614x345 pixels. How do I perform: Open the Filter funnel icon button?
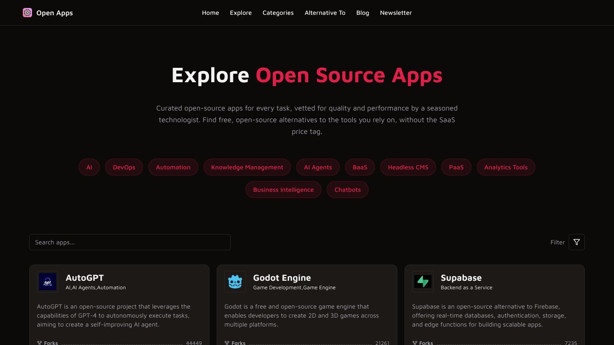pos(576,242)
